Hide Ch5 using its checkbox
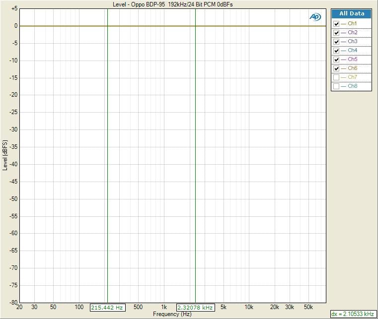This screenshot has height=319, width=378. pyautogui.click(x=336, y=60)
